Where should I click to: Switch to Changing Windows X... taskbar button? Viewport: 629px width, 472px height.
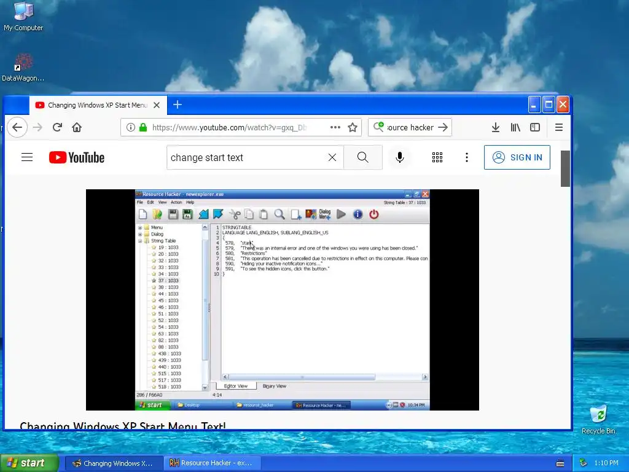[x=114, y=463]
